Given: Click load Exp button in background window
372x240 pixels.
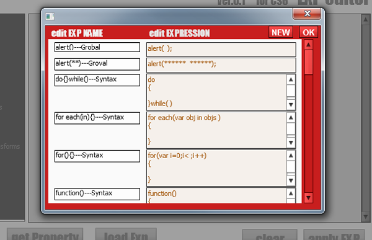Looking at the screenshot, I should (x=126, y=234).
